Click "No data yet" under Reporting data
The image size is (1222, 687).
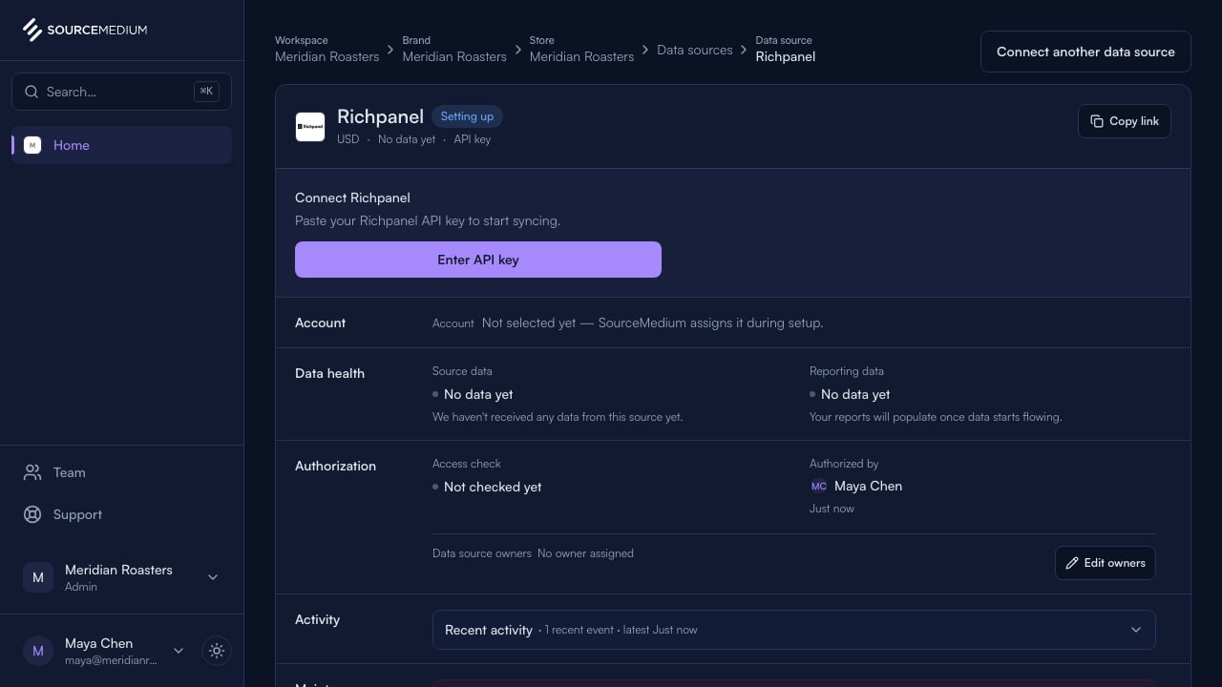click(x=855, y=394)
